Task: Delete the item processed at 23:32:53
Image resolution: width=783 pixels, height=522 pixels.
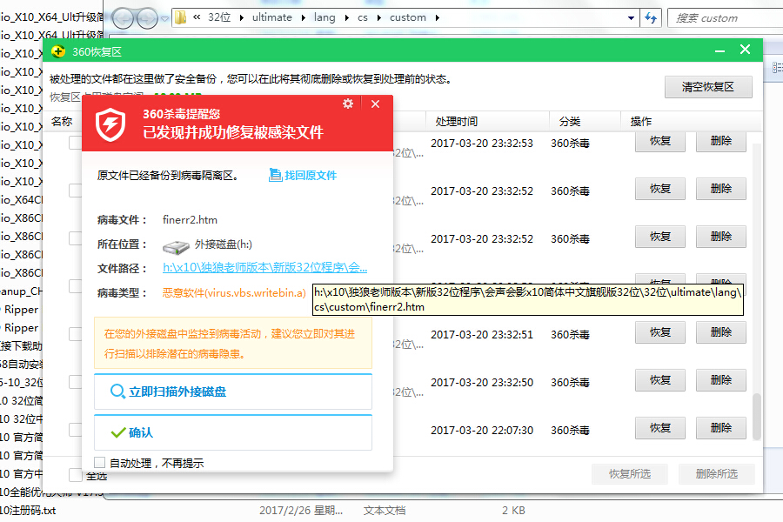Action: (721, 141)
